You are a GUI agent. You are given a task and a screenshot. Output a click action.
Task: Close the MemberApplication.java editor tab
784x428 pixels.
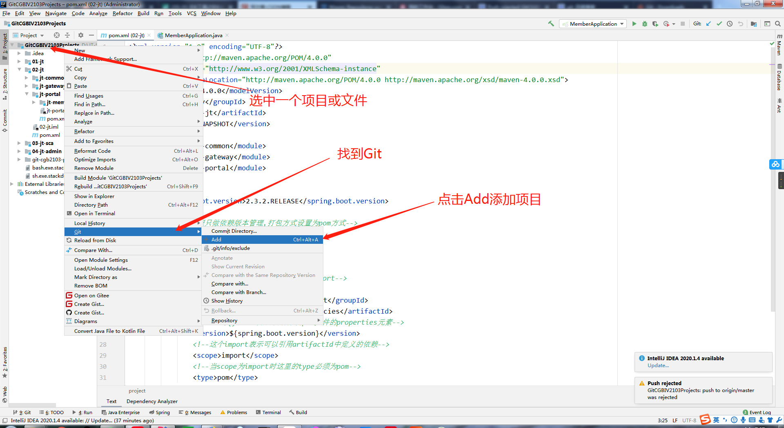(x=227, y=35)
